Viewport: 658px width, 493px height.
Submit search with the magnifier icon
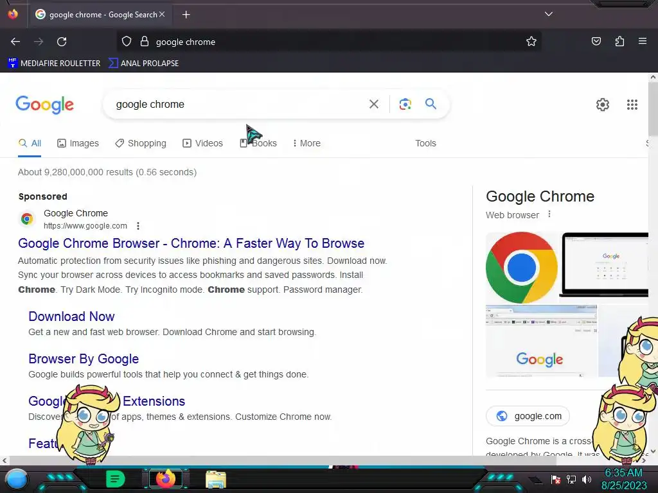[431, 103]
